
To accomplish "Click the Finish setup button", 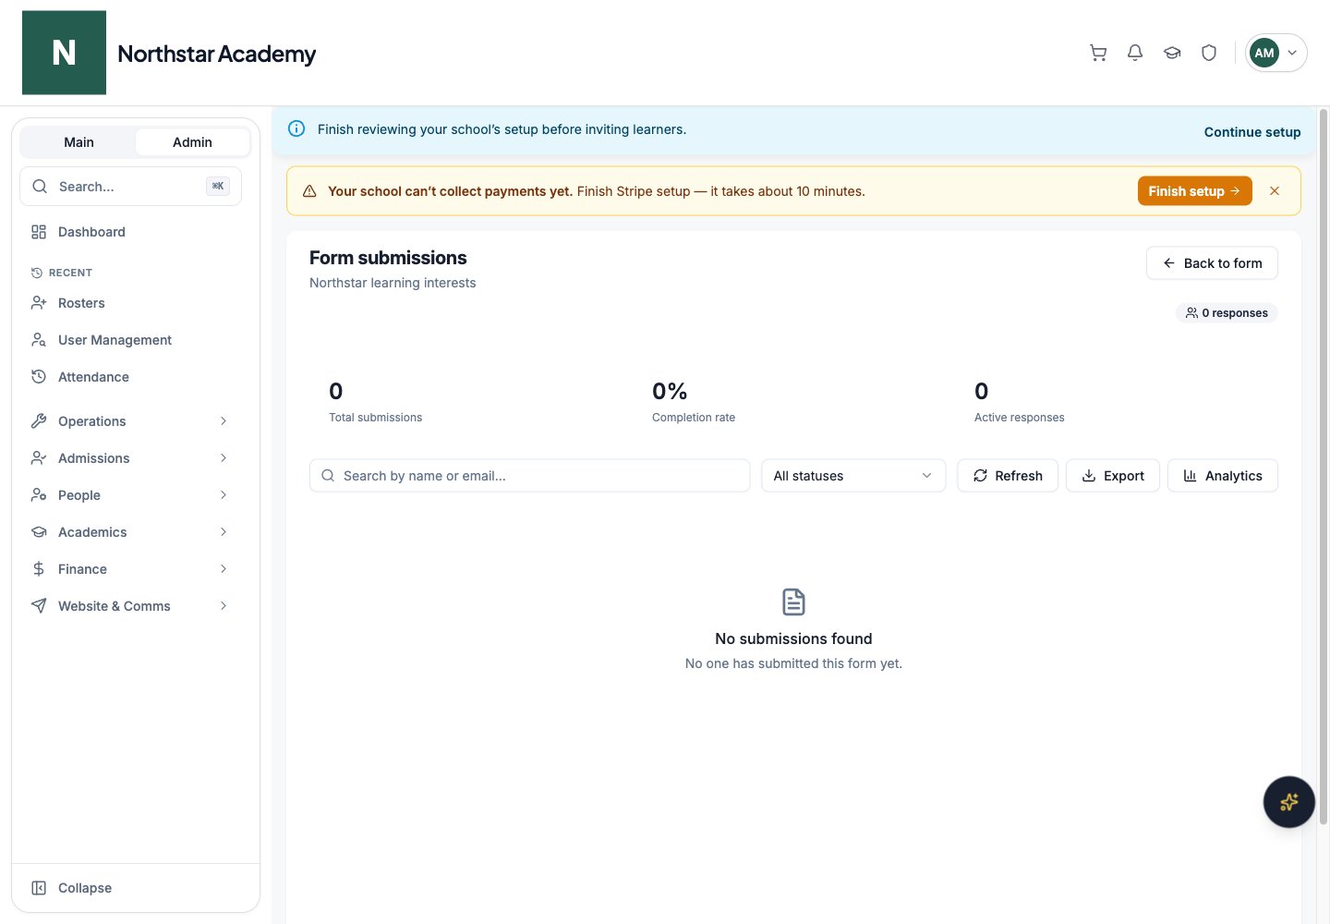I will pyautogui.click(x=1194, y=191).
